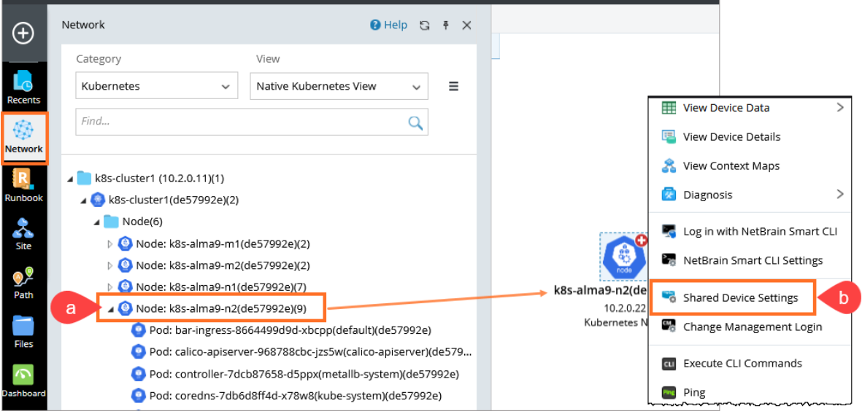Image resolution: width=862 pixels, height=414 pixels.
Task: Select Pod: calico-apiserver-968788cbc-jzs5w
Action: [301, 352]
